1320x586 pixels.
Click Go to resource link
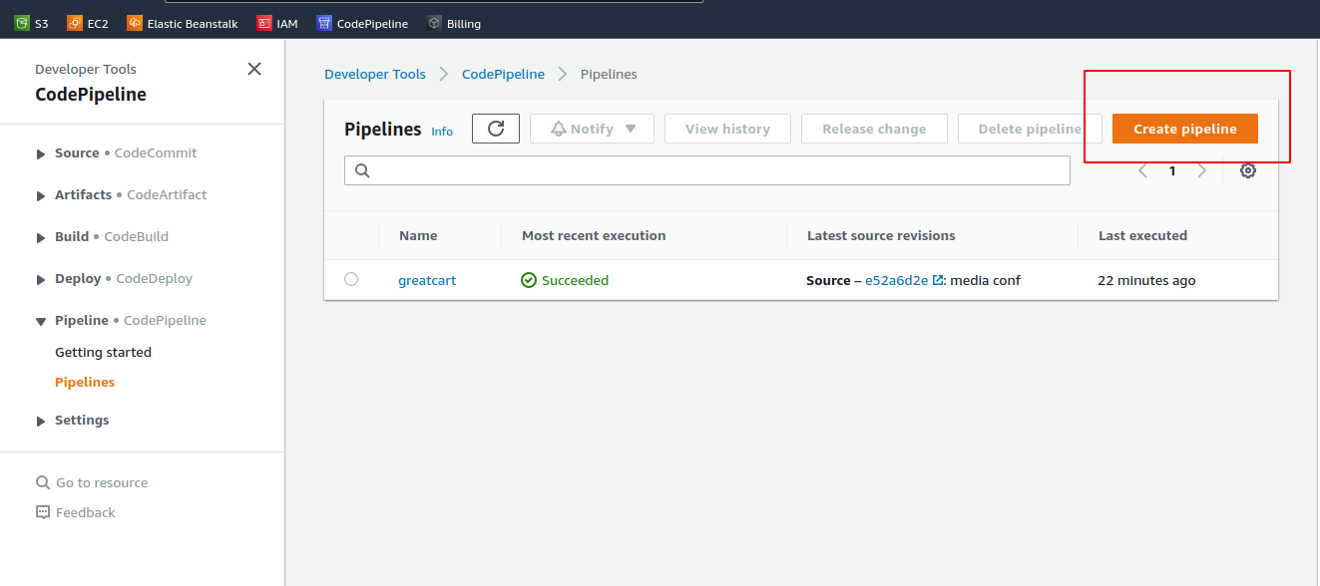coord(102,482)
